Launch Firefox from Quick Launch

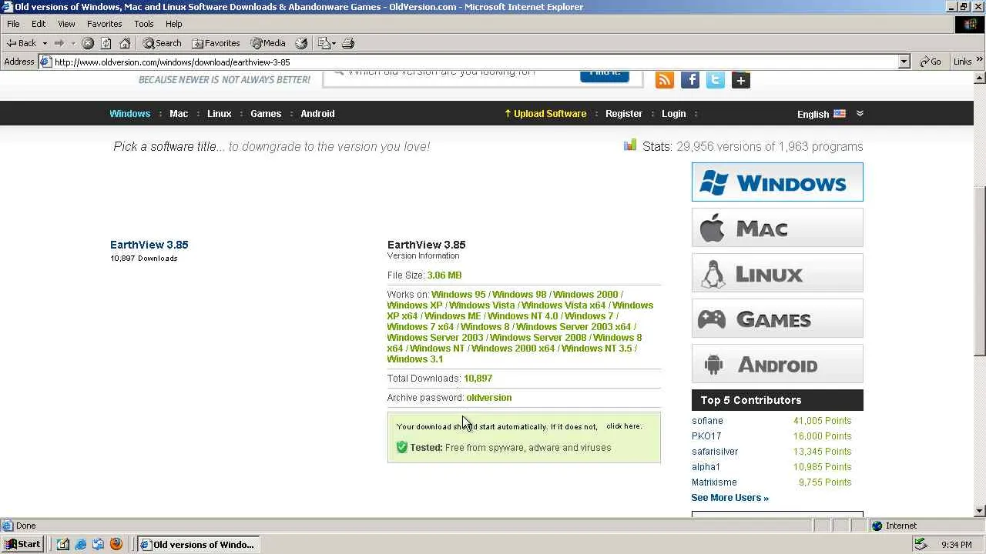tap(116, 544)
